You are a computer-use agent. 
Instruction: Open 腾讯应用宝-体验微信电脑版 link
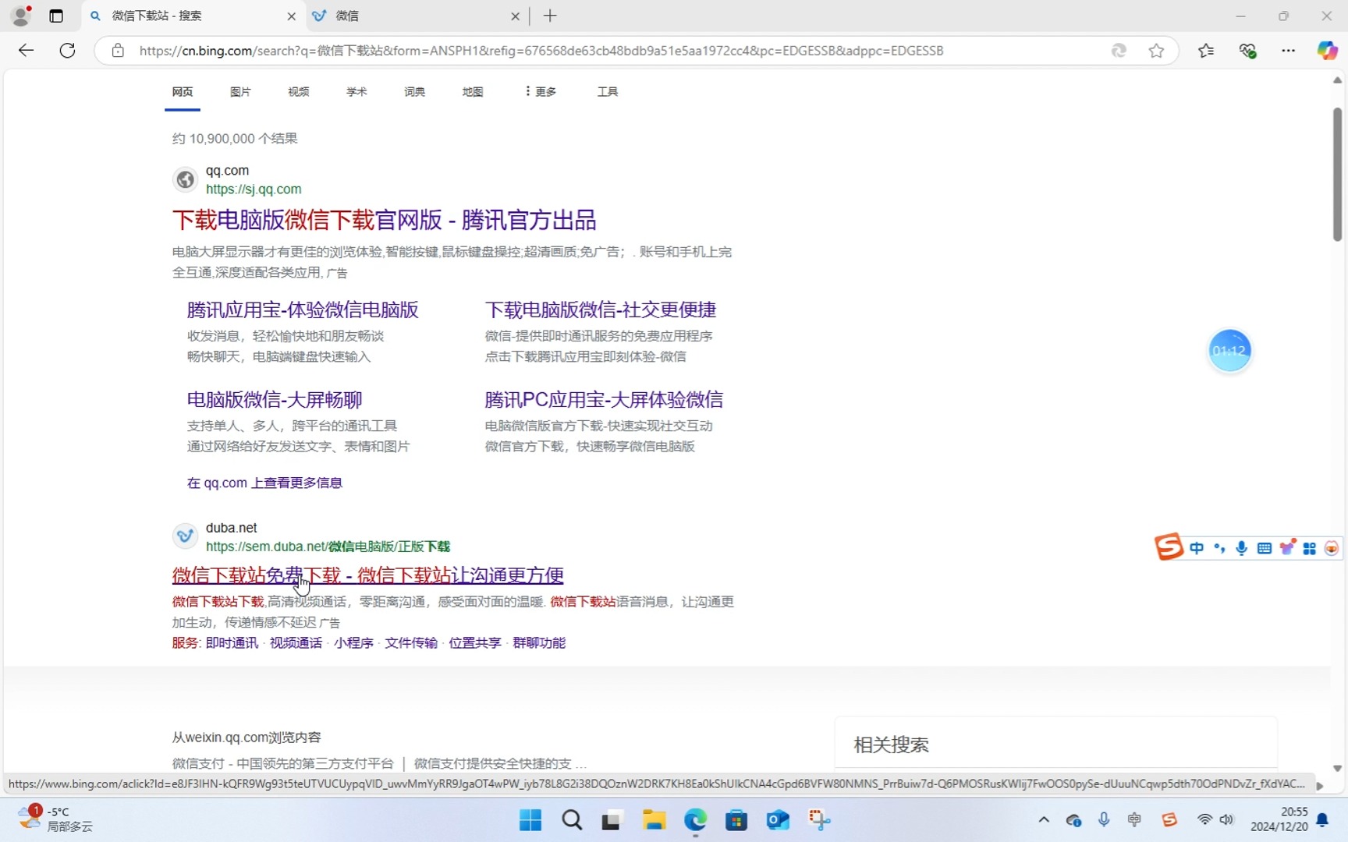coord(303,310)
